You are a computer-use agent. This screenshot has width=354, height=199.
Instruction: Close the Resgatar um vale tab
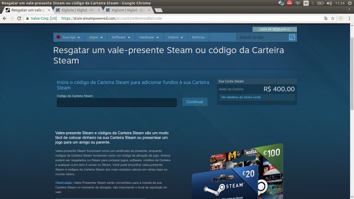point(49,10)
